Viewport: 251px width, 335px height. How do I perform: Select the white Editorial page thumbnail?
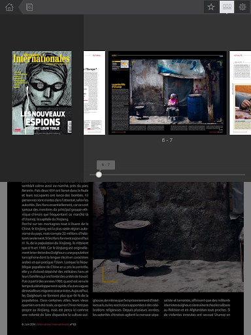point(94,93)
